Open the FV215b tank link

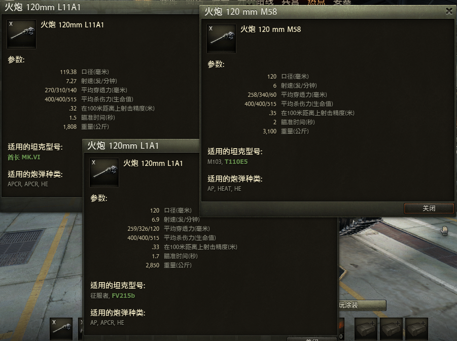coord(123,295)
